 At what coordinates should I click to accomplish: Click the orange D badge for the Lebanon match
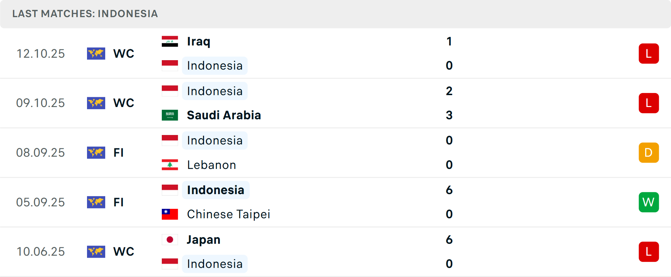pos(649,152)
